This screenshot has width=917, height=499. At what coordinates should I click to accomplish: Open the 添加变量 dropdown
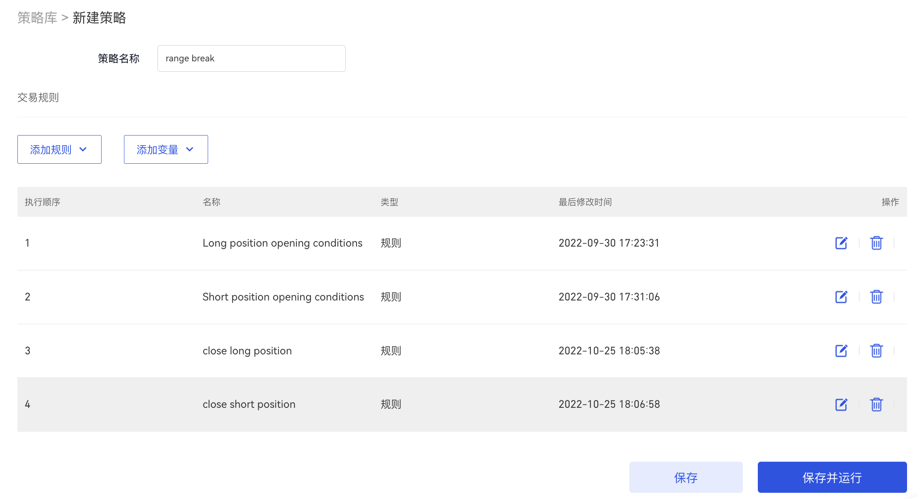[x=166, y=150]
